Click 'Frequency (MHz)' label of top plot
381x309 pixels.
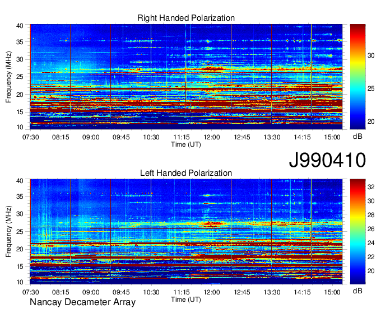[8, 77]
